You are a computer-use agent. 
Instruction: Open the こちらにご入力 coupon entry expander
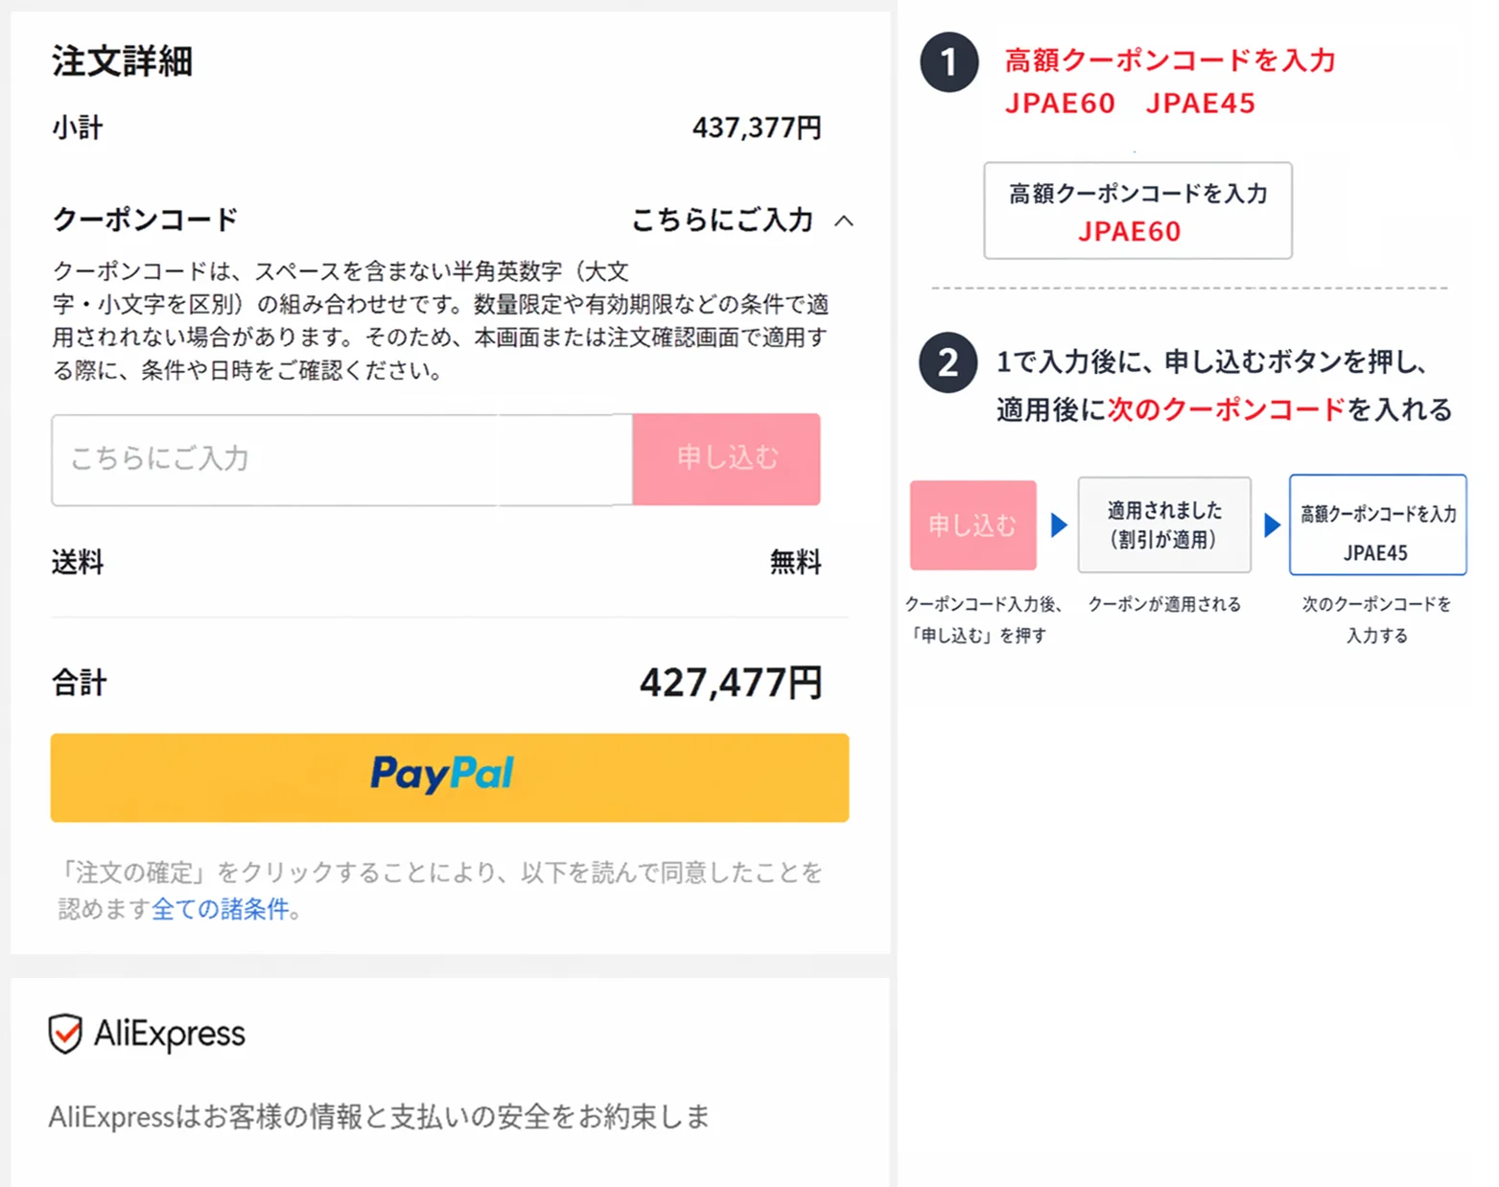point(722,220)
